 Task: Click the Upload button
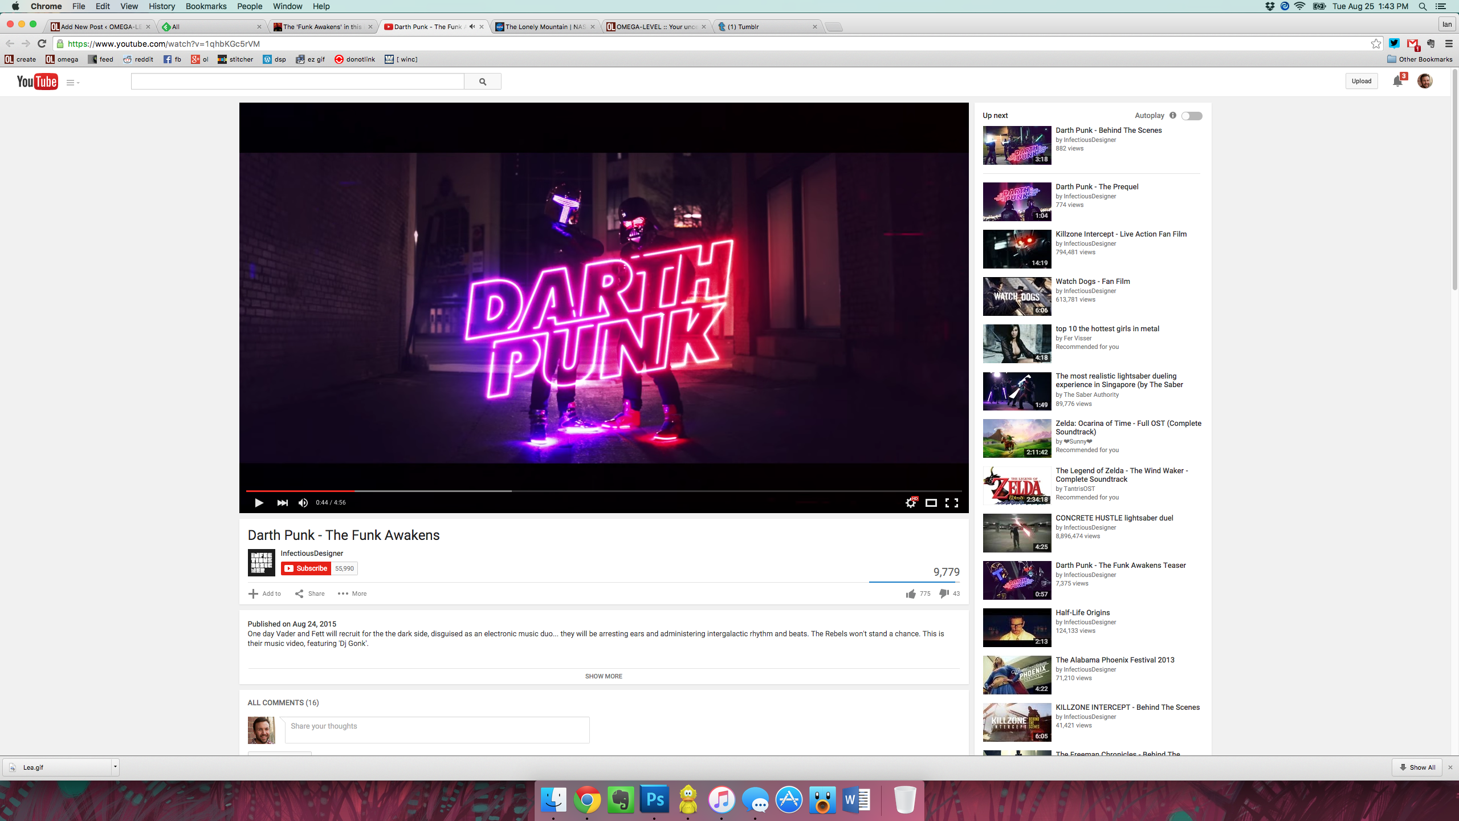pyautogui.click(x=1362, y=81)
